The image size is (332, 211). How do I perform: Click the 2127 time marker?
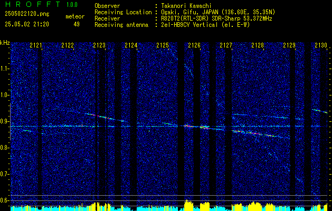pos(226,45)
